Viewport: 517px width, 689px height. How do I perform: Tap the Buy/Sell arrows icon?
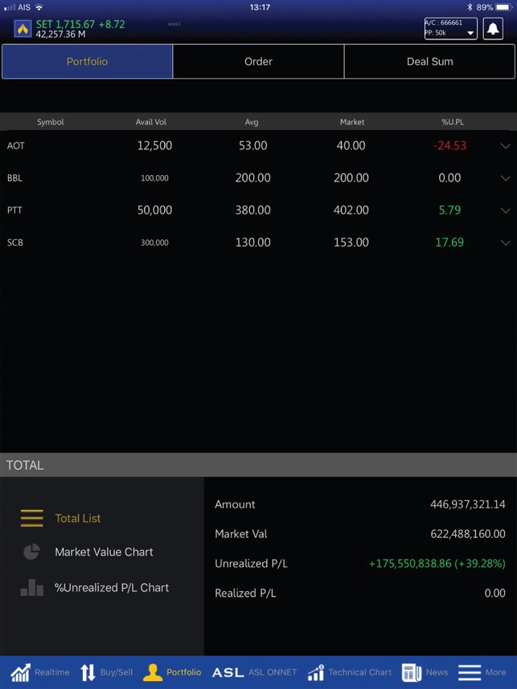coord(88,672)
